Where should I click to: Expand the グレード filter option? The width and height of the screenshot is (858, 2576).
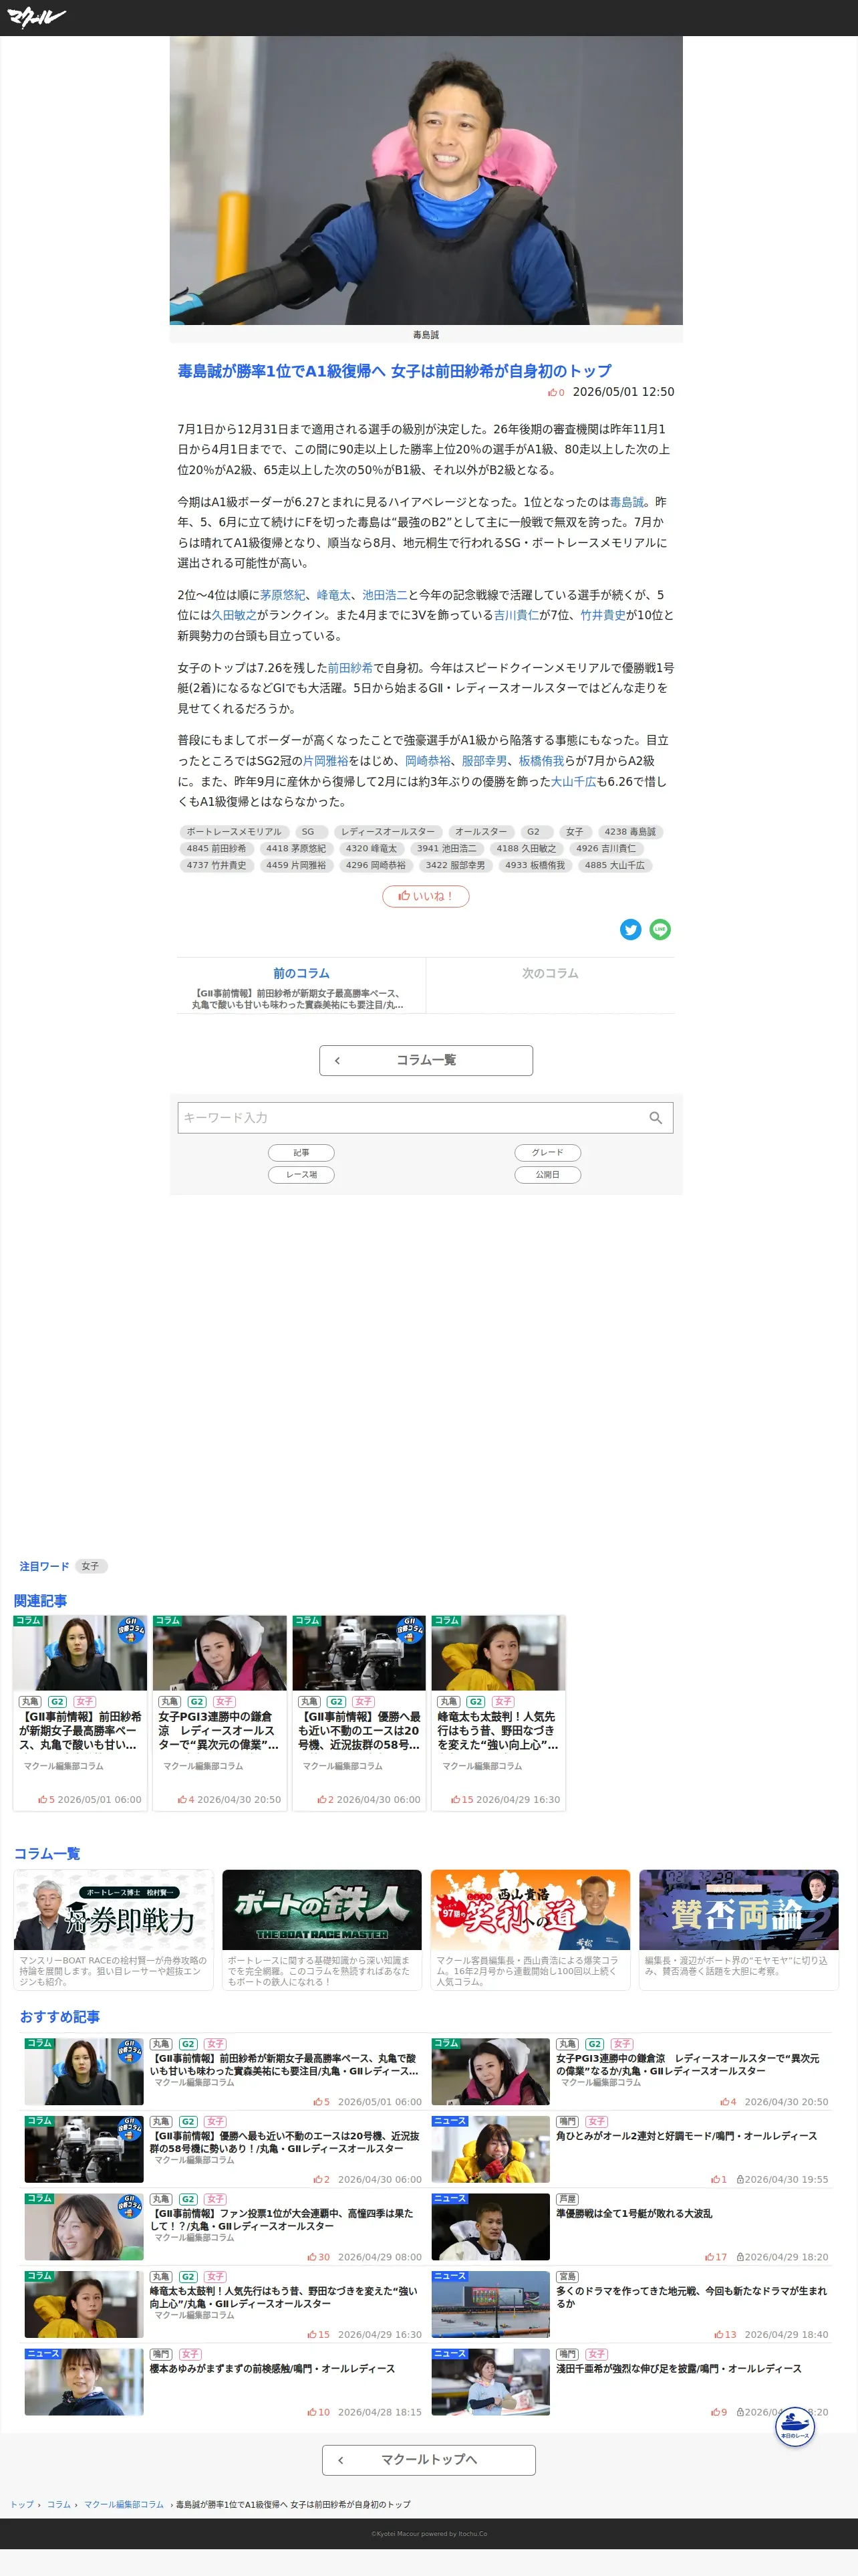coord(547,1153)
